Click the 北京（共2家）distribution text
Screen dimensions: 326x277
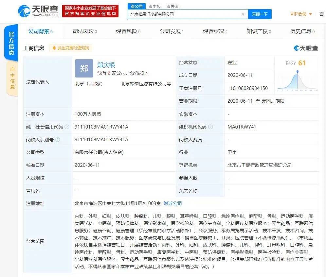(89, 84)
